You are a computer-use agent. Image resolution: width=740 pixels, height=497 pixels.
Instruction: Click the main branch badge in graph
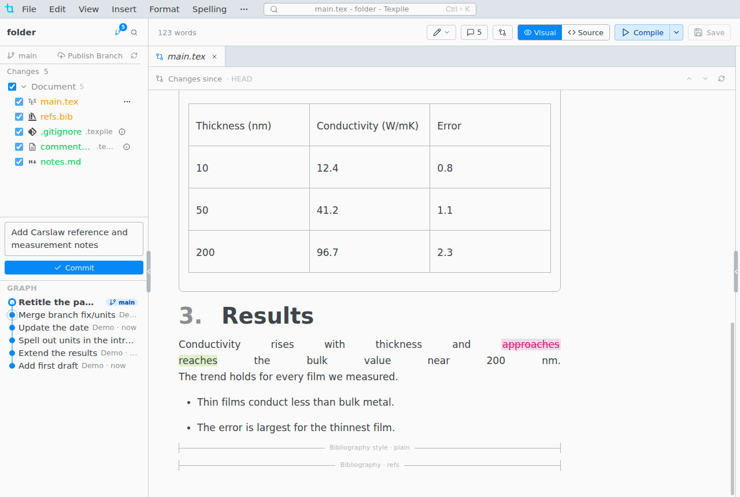click(x=122, y=302)
